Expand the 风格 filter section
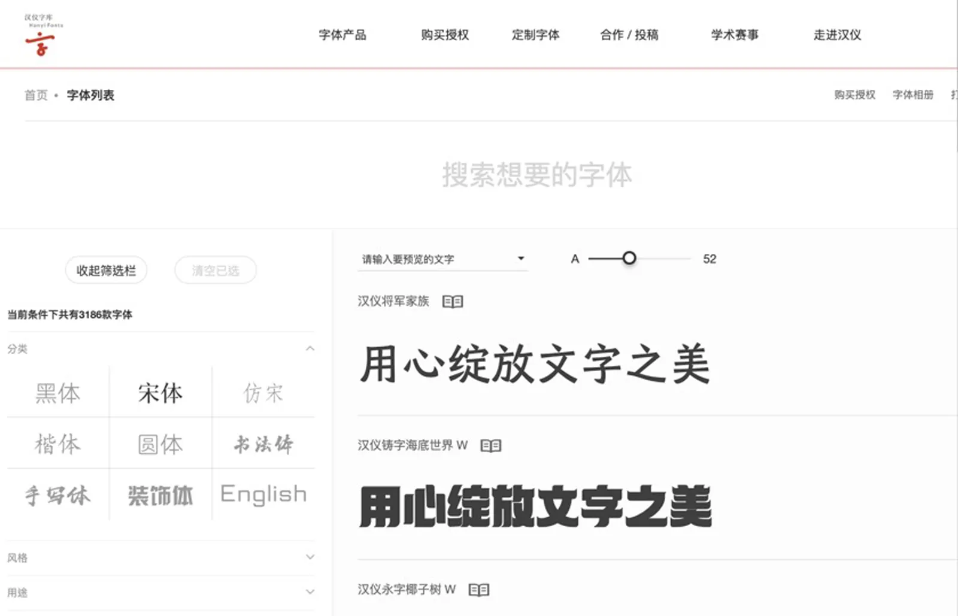The image size is (958, 616). coord(160,557)
